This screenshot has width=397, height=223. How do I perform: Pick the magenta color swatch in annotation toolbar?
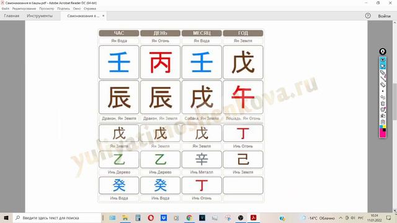coord(383,134)
